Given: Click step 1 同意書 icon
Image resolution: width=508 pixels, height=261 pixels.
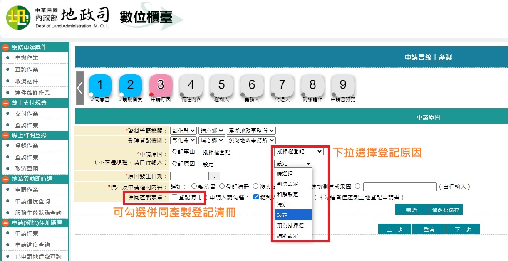Looking at the screenshot, I should pos(100,86).
